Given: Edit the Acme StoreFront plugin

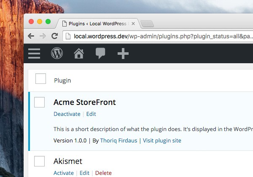Looking at the screenshot, I should point(91,114).
